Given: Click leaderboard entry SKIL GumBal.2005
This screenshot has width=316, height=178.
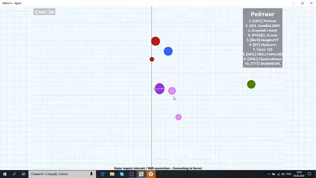Looking at the screenshot, I should [263, 26].
